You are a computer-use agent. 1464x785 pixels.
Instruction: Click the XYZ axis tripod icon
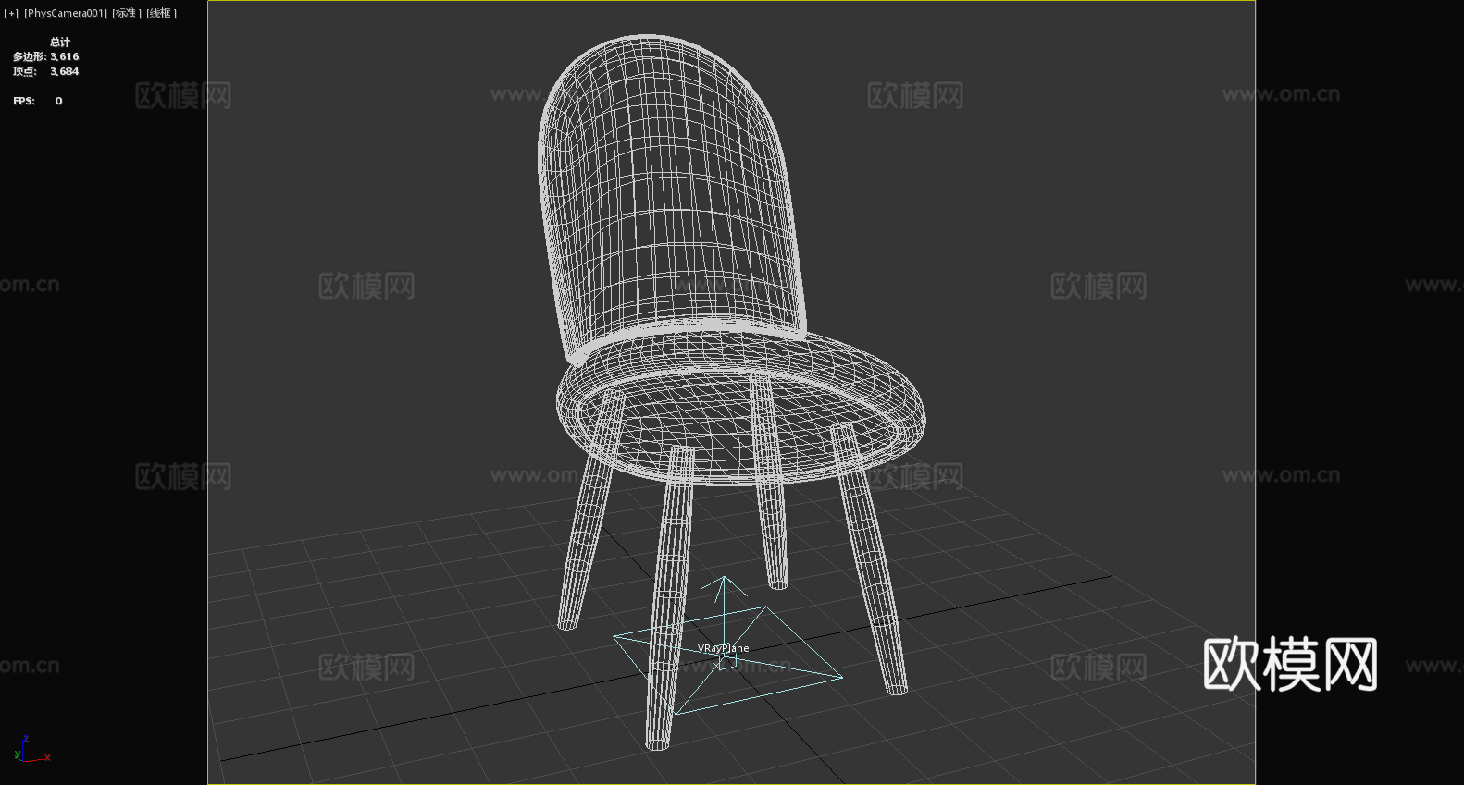click(x=31, y=749)
